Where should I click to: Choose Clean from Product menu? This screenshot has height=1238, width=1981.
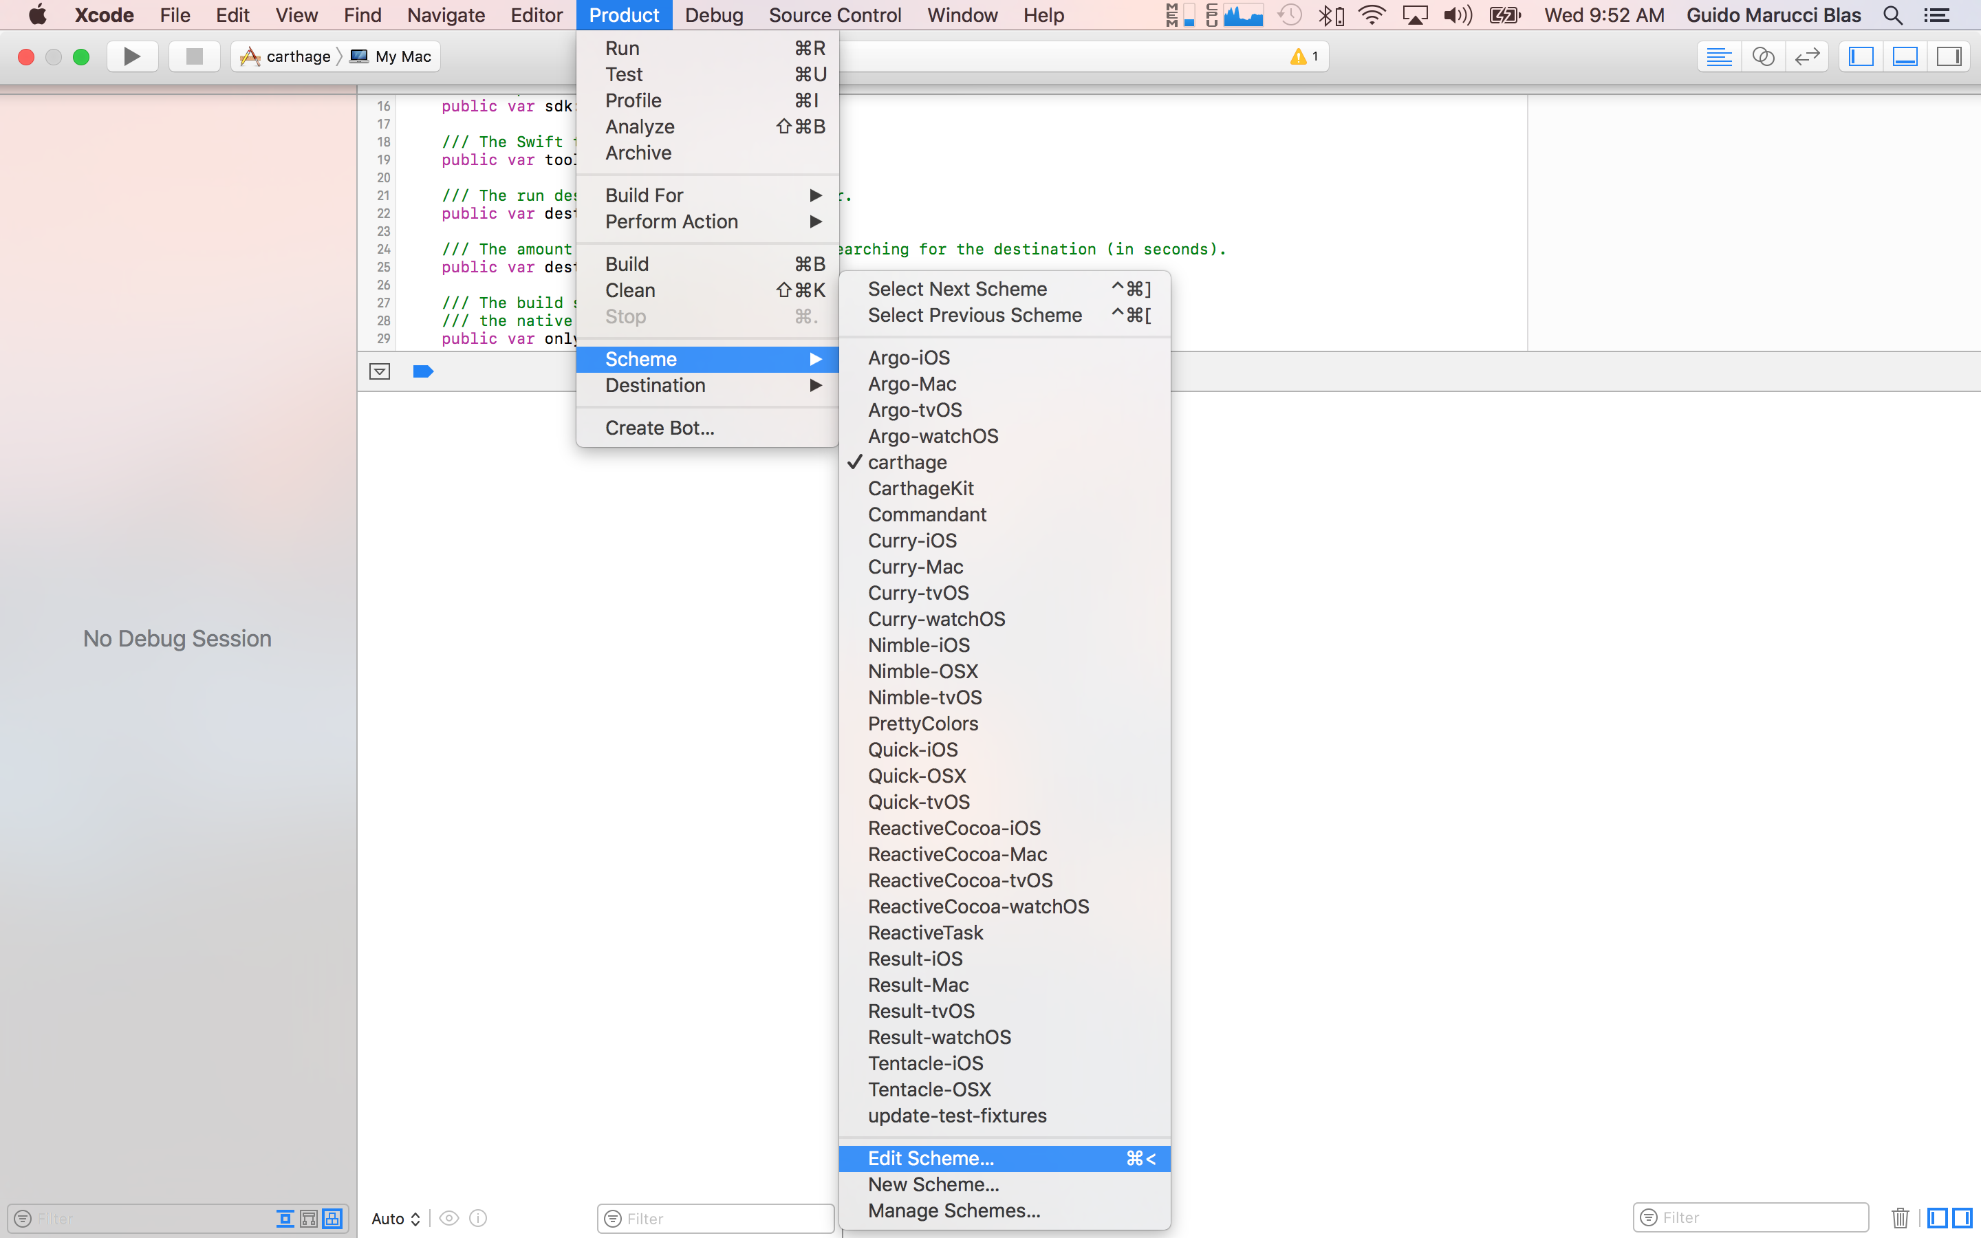pos(707,291)
